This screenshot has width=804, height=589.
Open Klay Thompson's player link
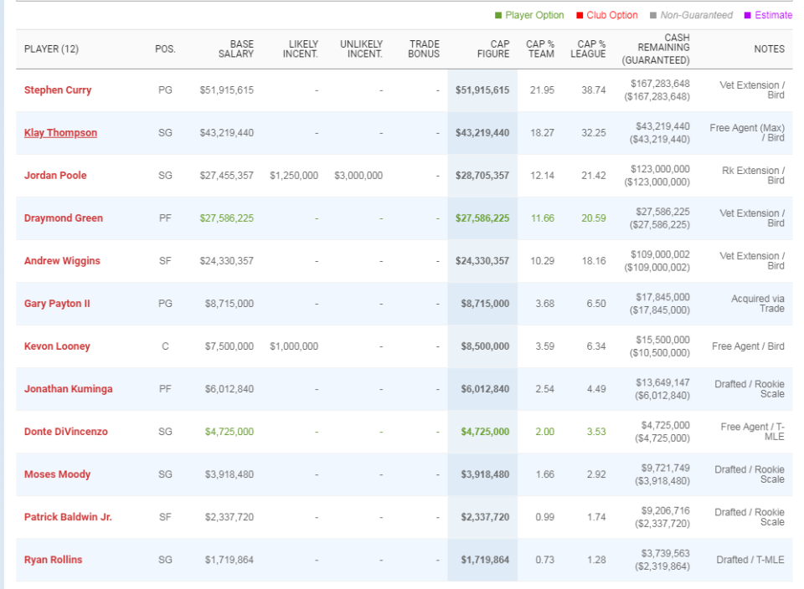pos(60,133)
